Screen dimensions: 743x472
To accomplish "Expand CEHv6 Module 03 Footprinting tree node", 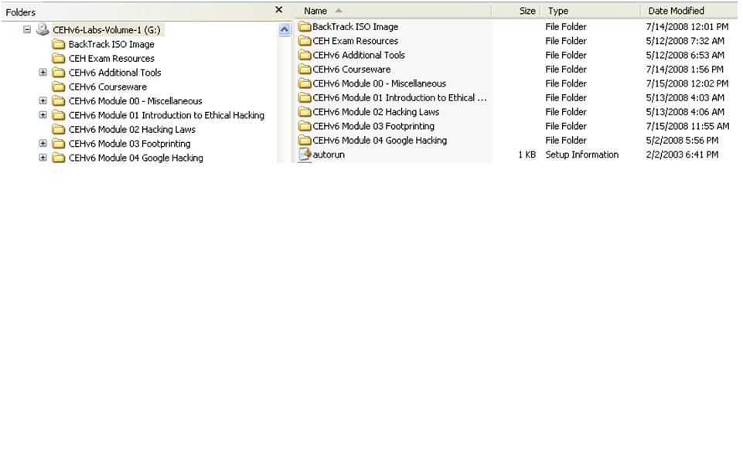I will point(43,144).
